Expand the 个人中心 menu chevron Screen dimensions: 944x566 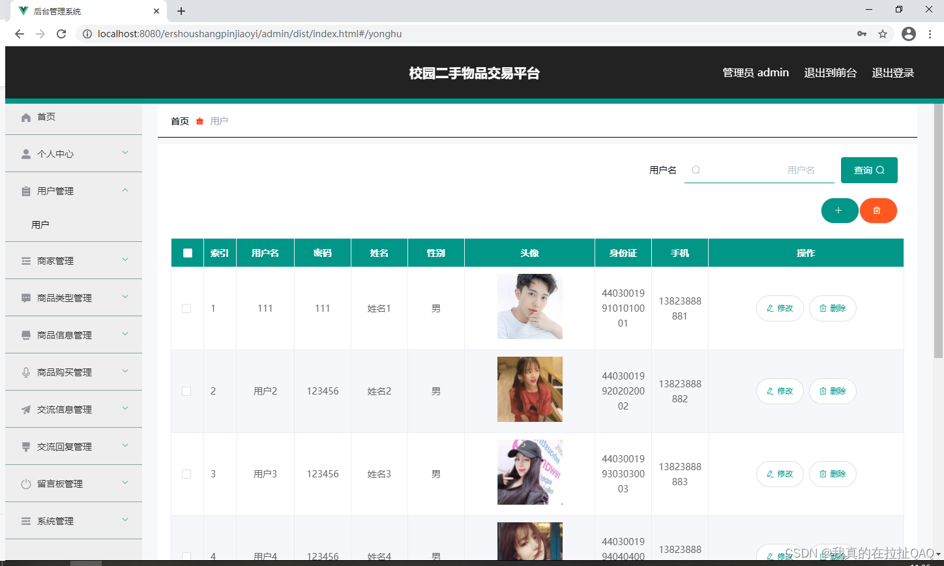[125, 153]
